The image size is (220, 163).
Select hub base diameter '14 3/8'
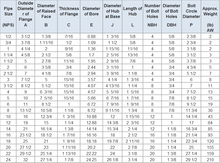tap(113, 123)
